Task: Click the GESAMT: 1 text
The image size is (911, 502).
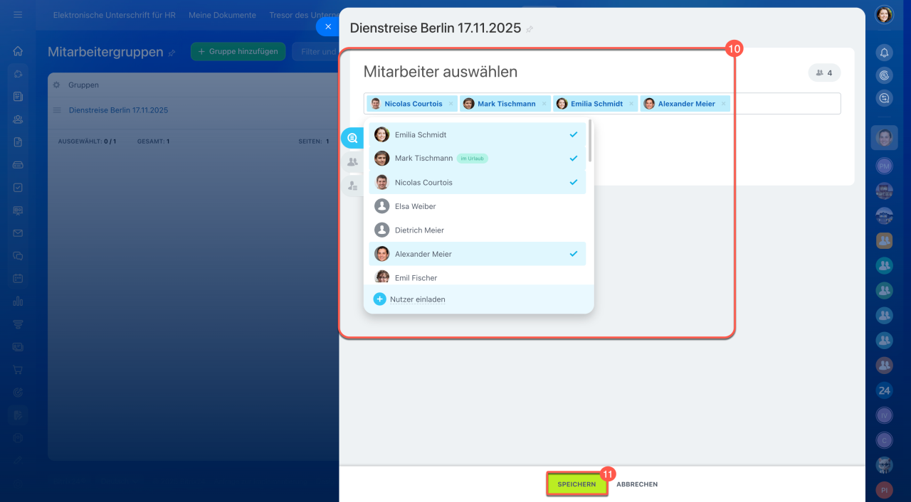Action: point(154,141)
